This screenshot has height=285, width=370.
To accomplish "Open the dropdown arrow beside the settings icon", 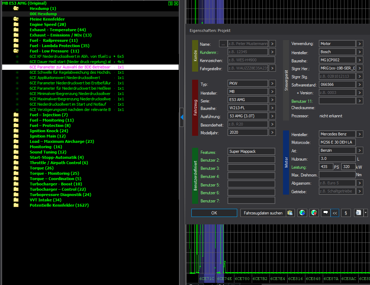I will pos(366,213).
